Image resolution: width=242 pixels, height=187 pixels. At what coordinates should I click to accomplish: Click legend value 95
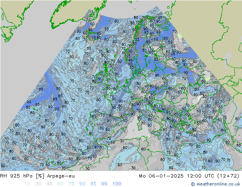(x=93, y=184)
